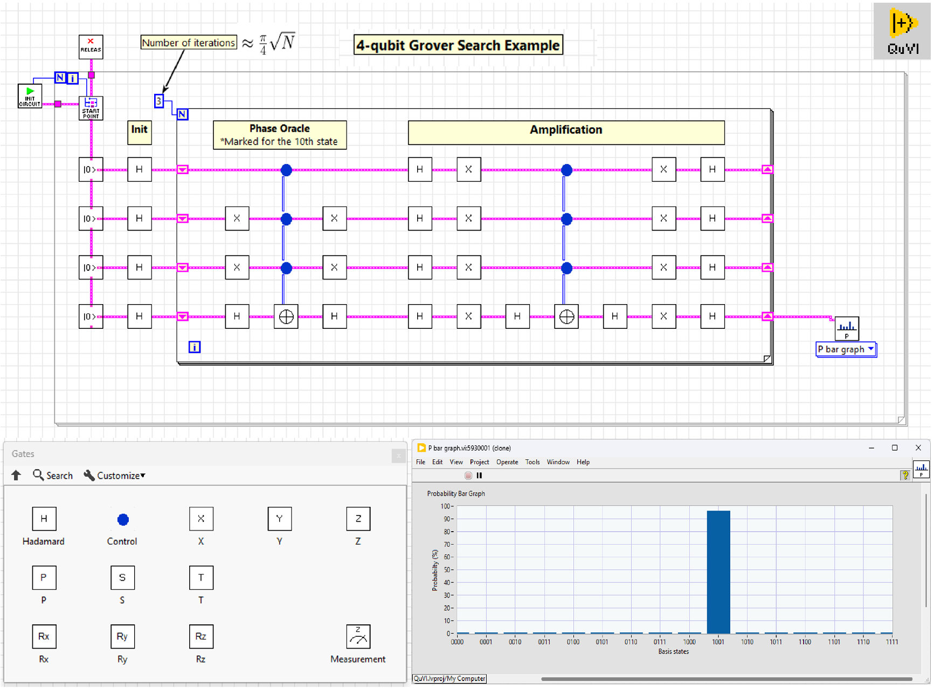Click the RELEASE node at the top
The image size is (934, 688).
coord(90,46)
